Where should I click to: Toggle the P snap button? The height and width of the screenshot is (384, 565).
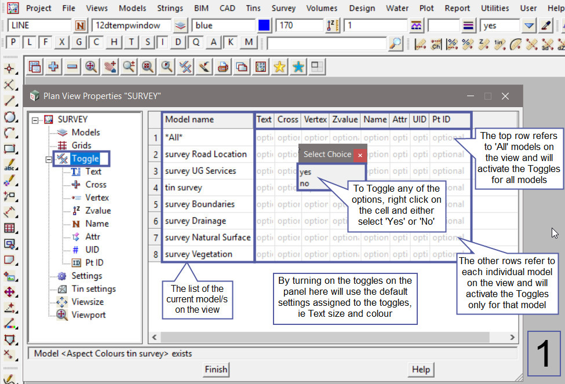(13, 42)
